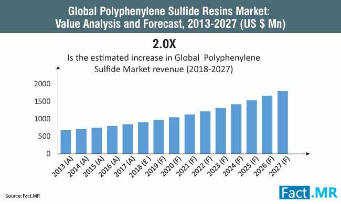Screen dimensions: 341x204
Task: Click y-axis label '1000'
Action: 42,119
